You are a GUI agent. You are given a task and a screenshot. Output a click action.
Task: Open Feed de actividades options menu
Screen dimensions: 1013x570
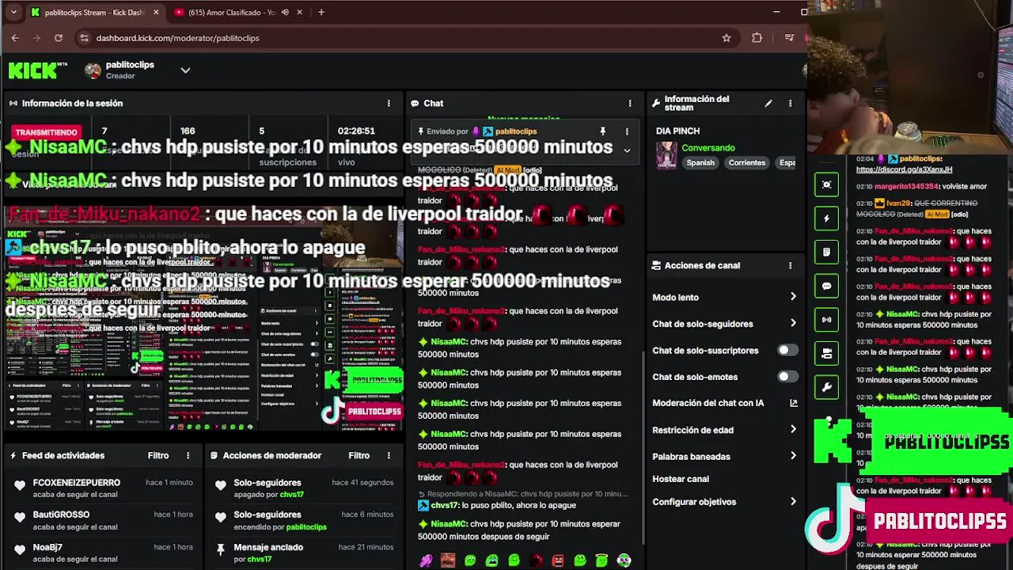[x=188, y=456]
